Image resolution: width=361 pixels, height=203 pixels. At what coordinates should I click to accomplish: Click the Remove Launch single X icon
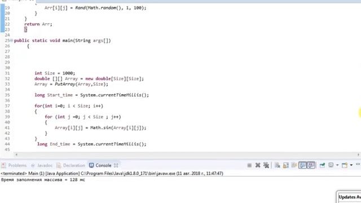258,165
